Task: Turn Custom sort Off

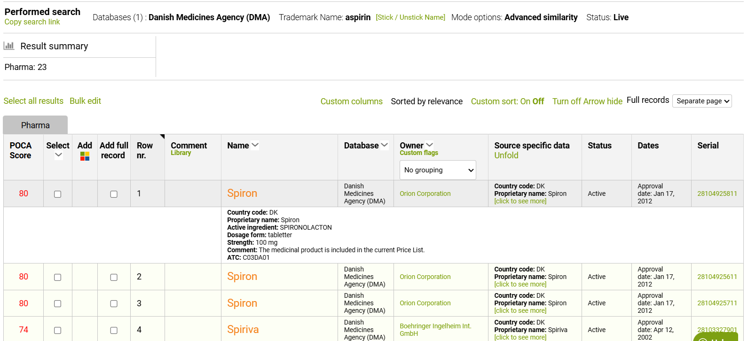Action: 538,101
